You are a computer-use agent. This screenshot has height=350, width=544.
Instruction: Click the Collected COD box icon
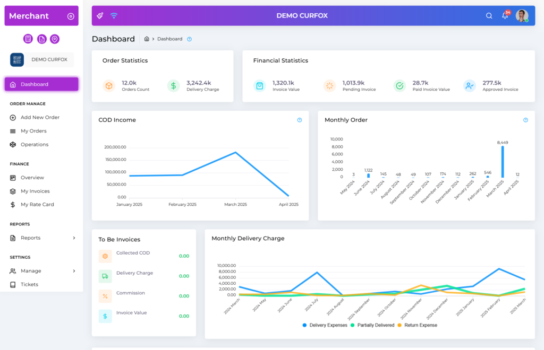(105, 256)
